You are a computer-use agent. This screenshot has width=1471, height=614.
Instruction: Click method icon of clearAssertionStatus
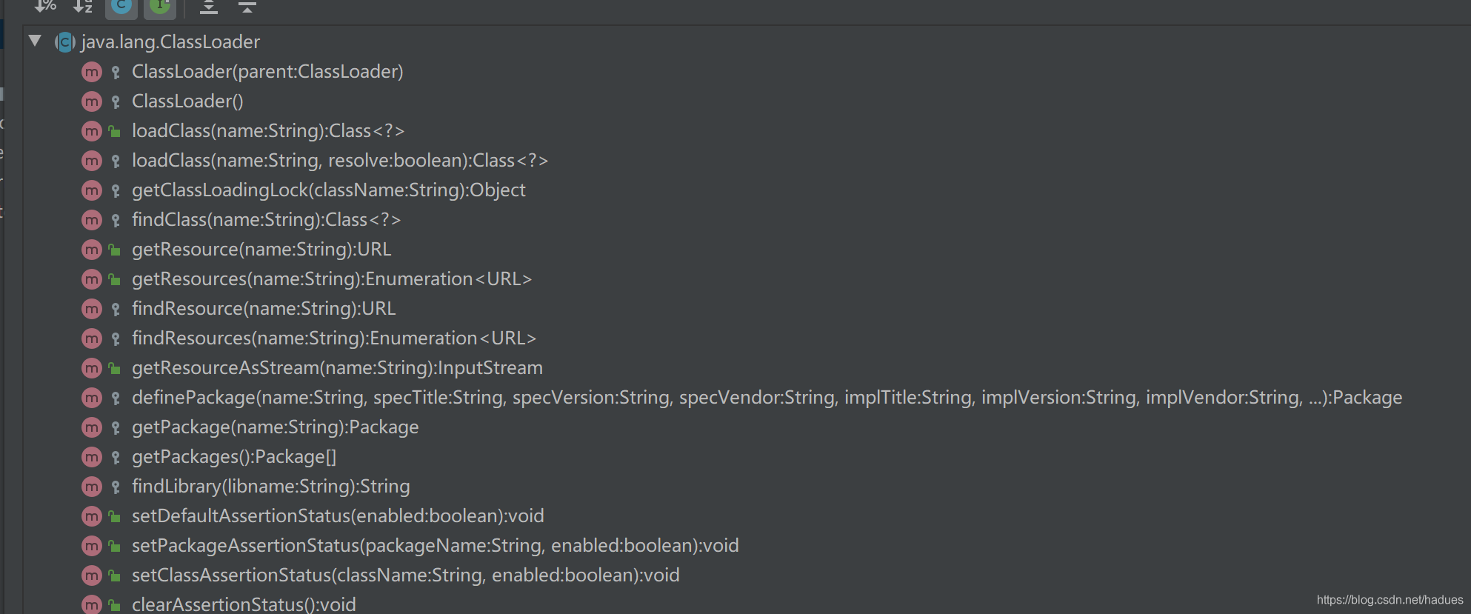[x=92, y=604]
